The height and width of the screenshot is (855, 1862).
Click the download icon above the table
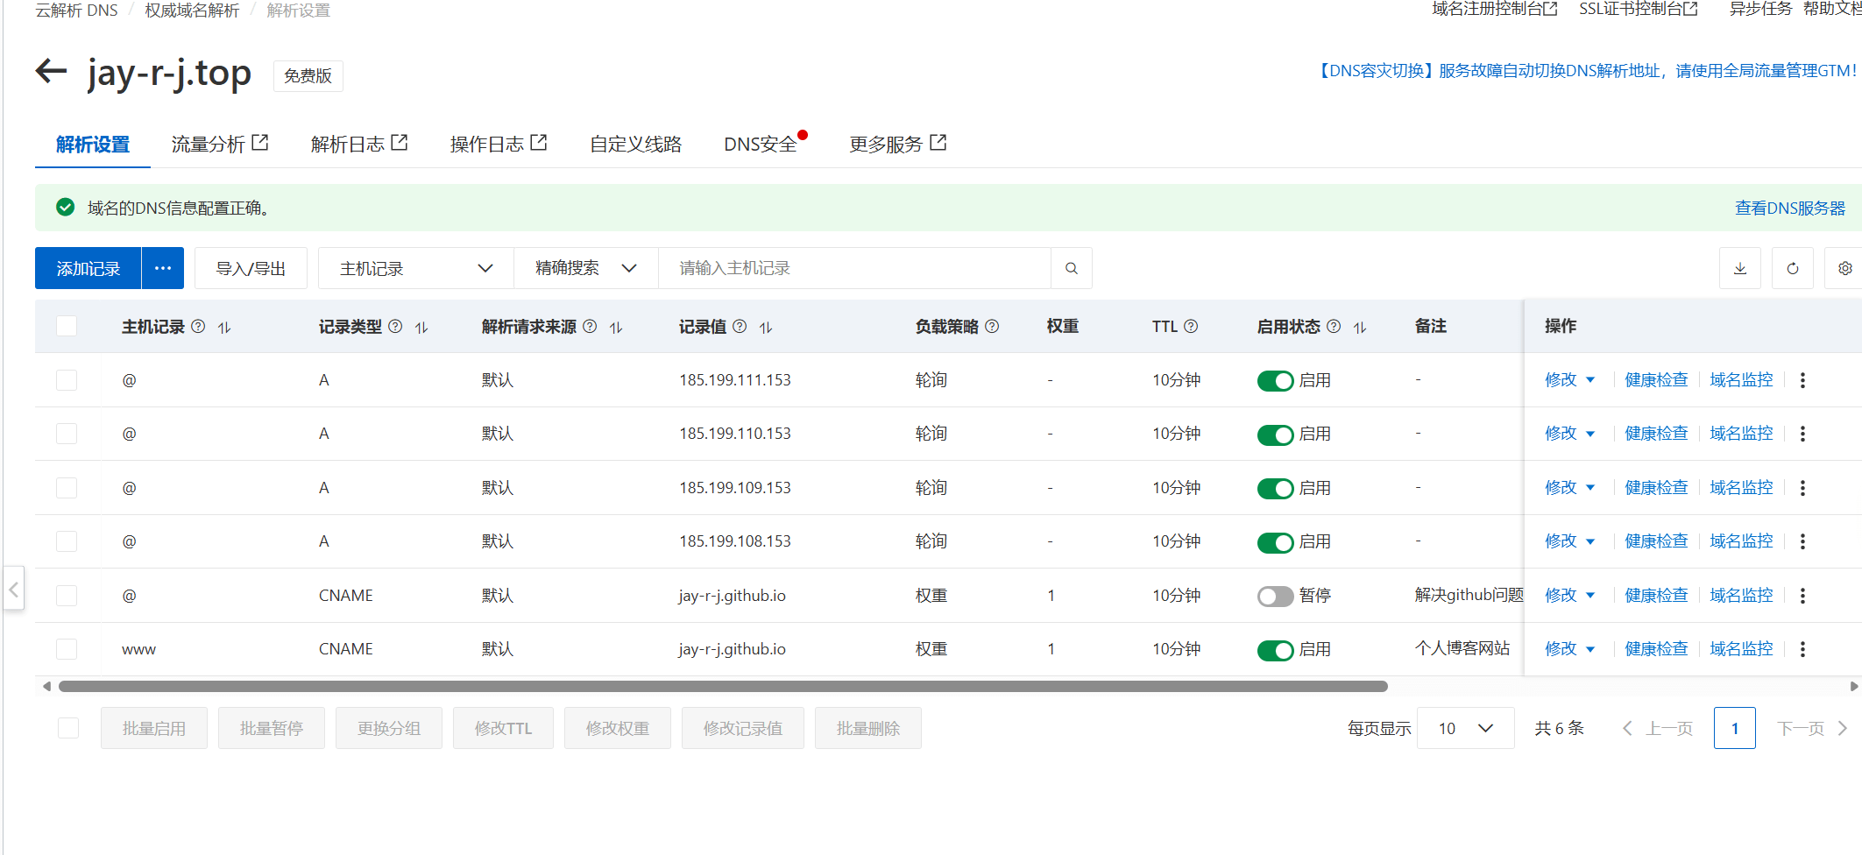pos(1740,268)
